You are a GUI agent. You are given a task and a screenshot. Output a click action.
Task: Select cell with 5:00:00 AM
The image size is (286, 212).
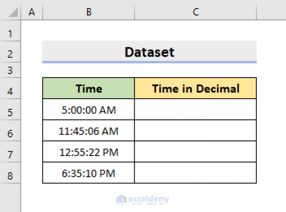[x=89, y=110]
